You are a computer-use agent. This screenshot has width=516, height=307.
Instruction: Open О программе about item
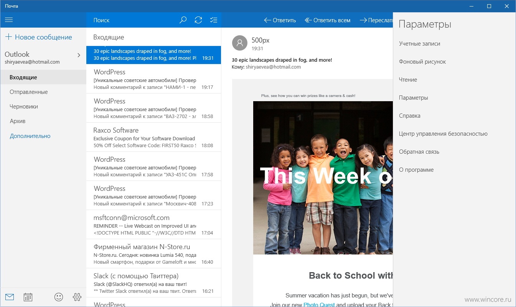tap(416, 170)
